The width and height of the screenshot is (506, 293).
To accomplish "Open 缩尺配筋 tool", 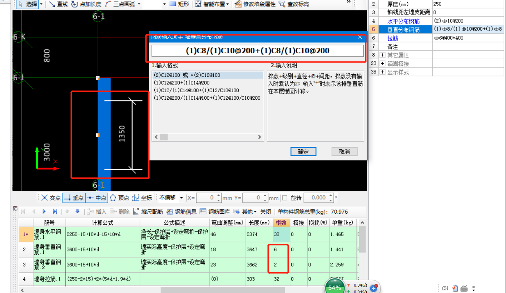I will 148,212.
